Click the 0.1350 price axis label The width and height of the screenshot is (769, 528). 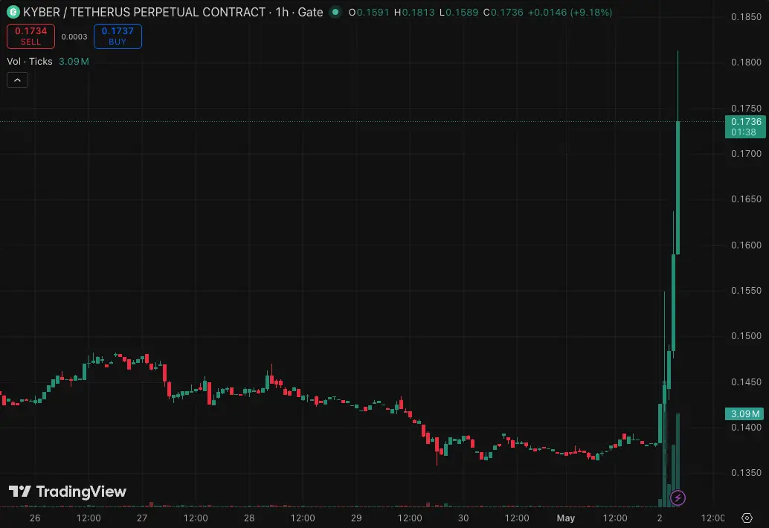tap(746, 473)
